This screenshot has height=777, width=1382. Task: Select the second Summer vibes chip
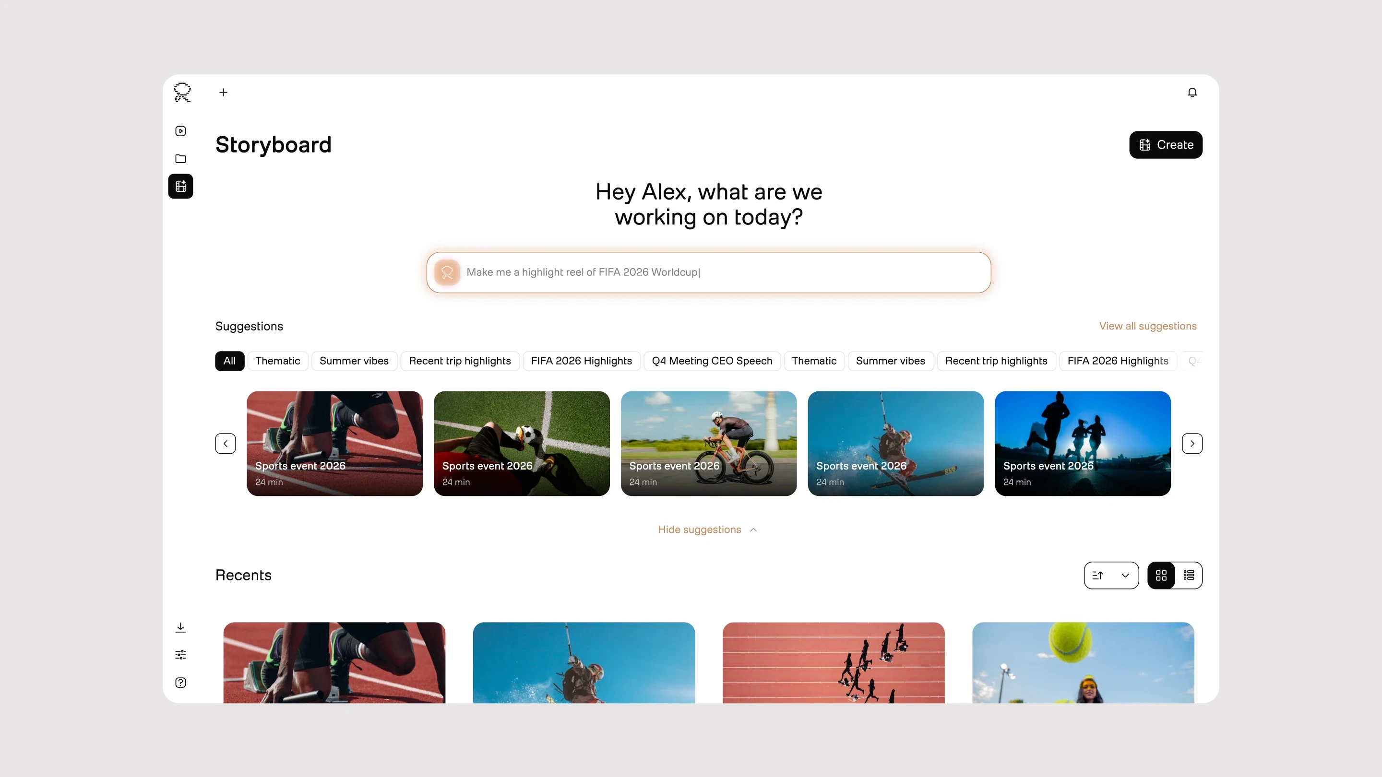(x=891, y=361)
